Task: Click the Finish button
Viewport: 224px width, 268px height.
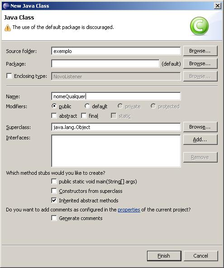Action: tap(164, 256)
